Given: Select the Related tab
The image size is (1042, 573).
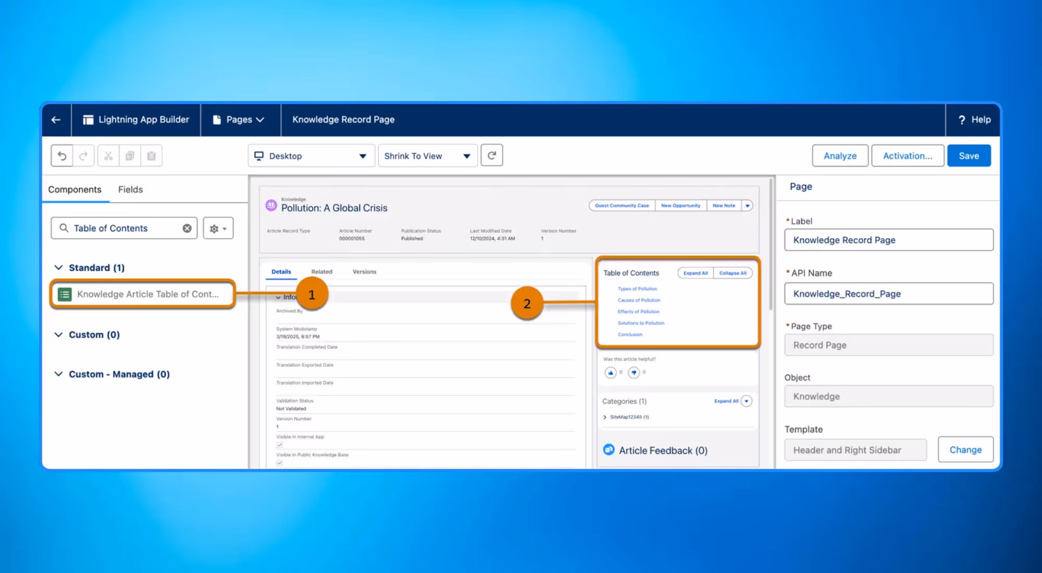Looking at the screenshot, I should [322, 272].
